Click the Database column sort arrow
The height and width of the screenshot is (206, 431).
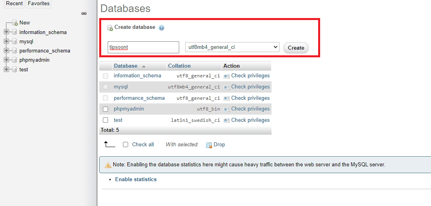(x=143, y=67)
